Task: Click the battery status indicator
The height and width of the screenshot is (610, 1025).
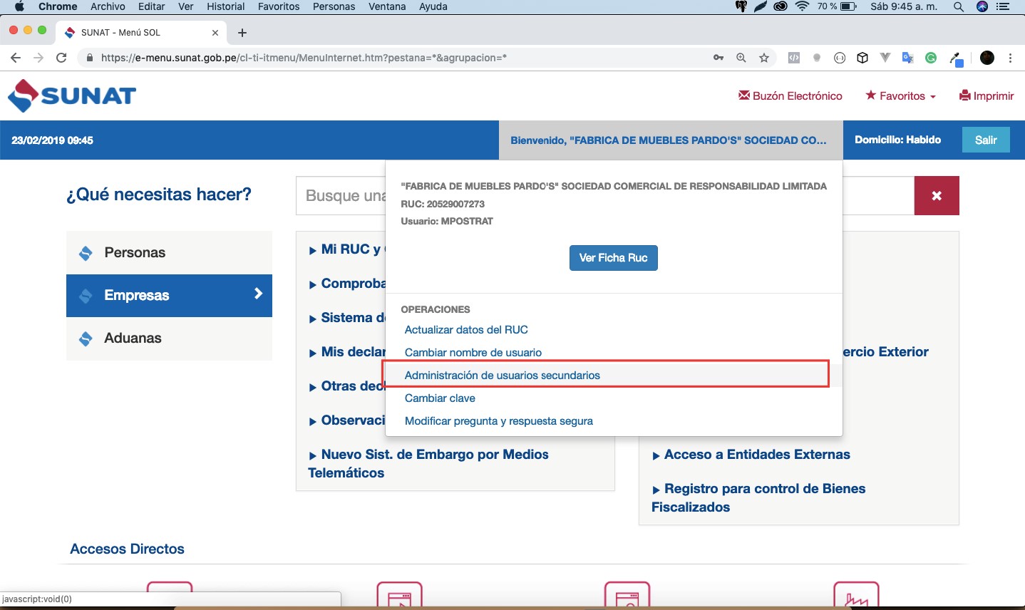Action: pyautogui.click(x=837, y=6)
